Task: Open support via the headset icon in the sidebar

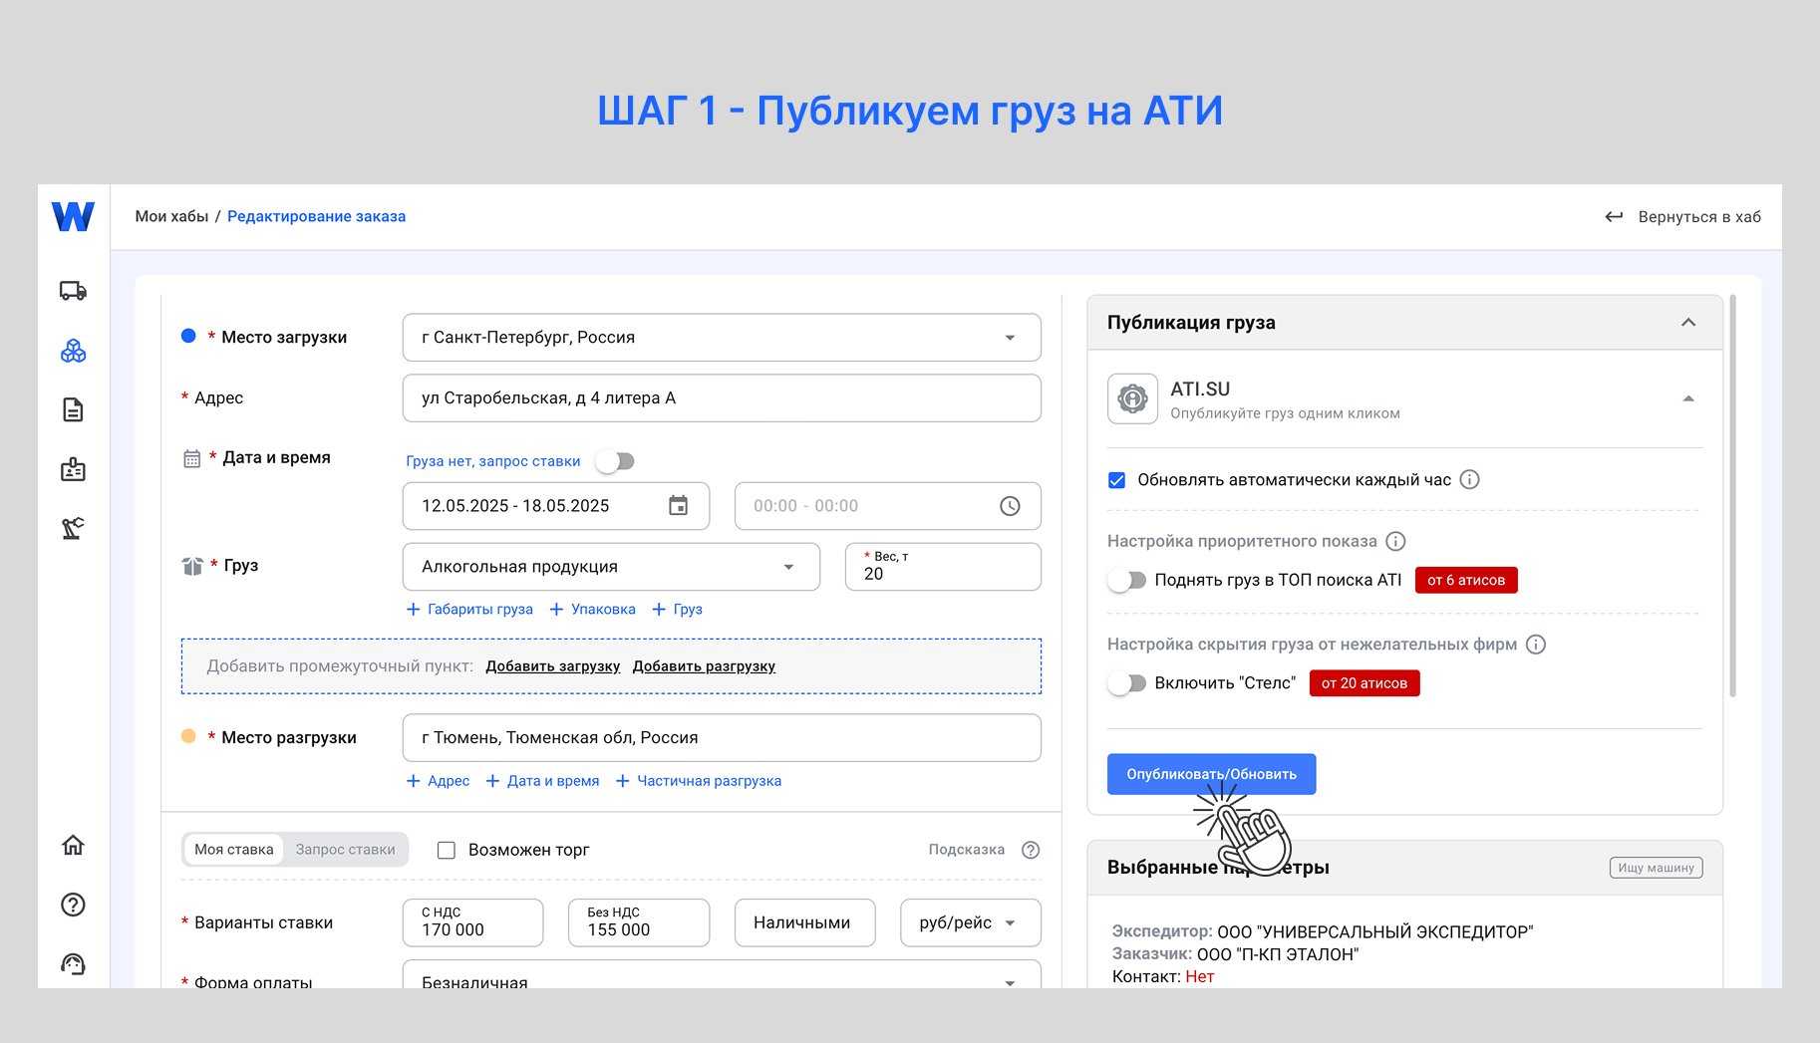Action: coord(73,963)
